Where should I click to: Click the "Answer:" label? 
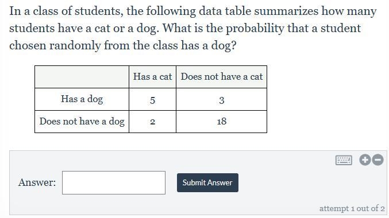pyautogui.click(x=37, y=182)
